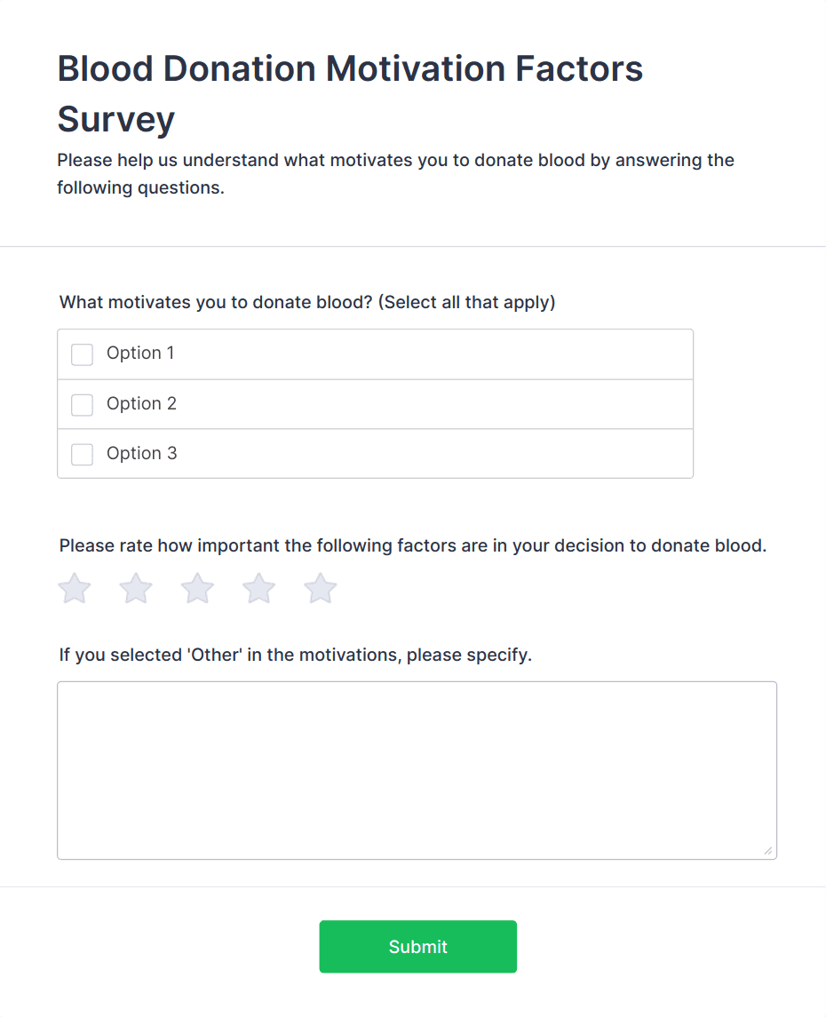Enable the Option 3 checkbox
826x1017 pixels.
82,455
